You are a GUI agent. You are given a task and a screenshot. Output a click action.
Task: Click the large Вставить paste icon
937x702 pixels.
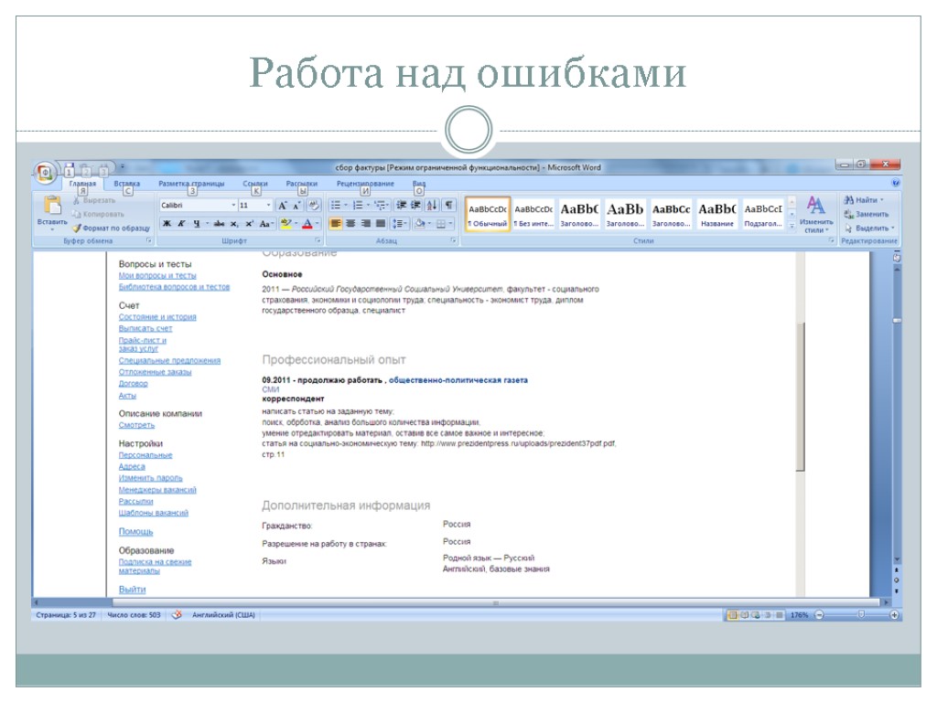(x=52, y=206)
